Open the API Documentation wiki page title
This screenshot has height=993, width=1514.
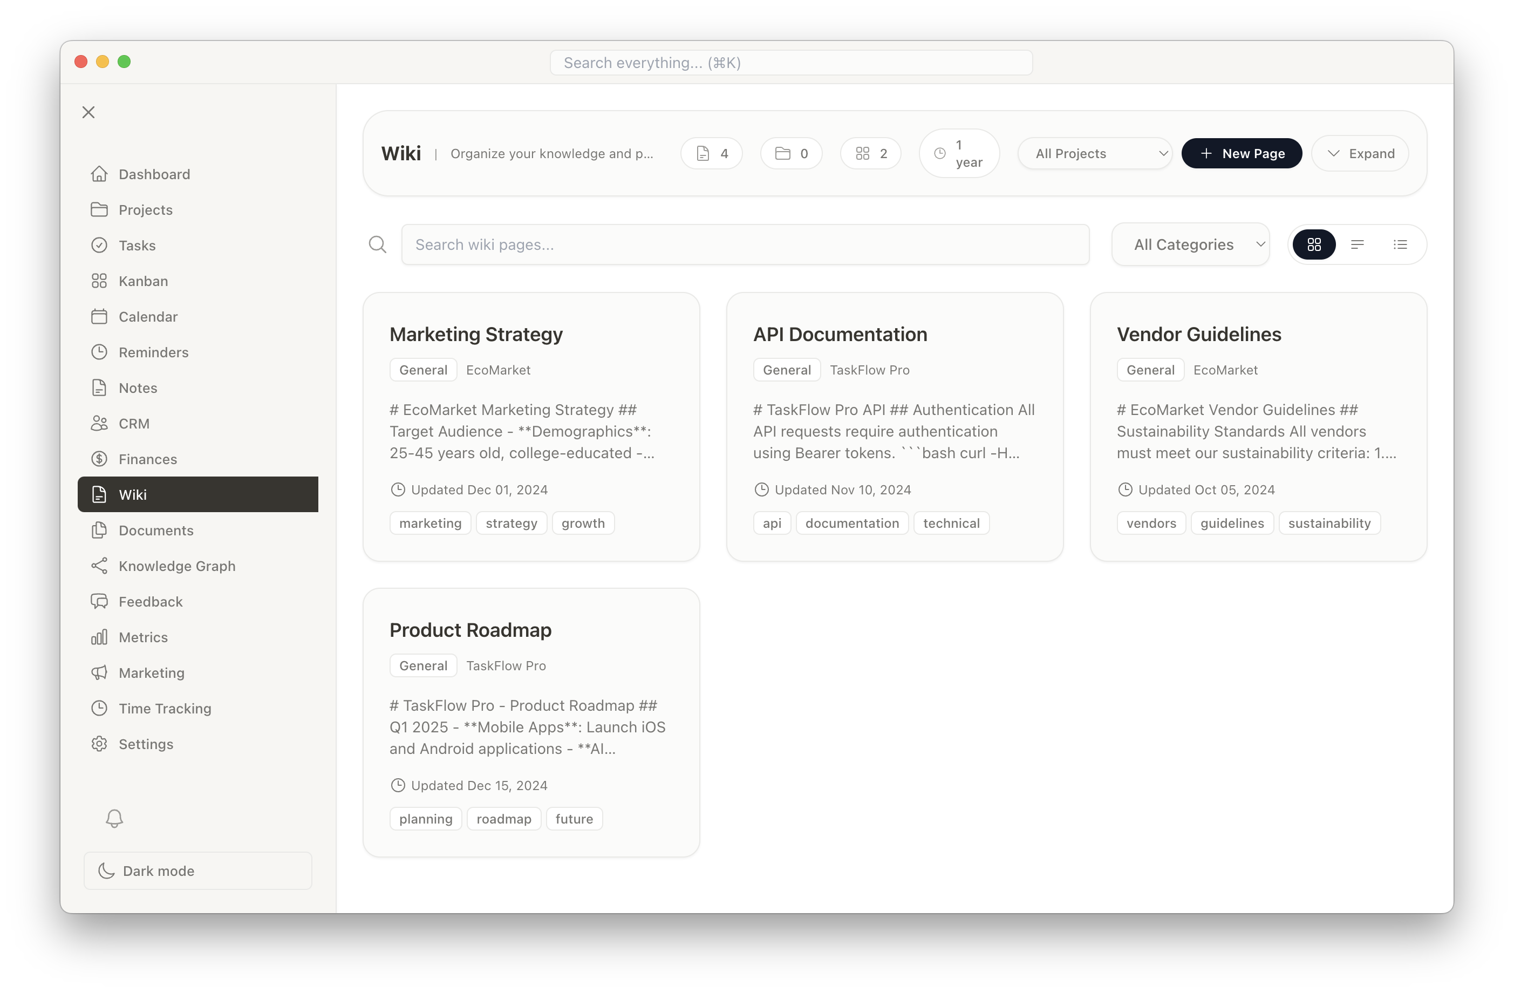click(x=840, y=334)
